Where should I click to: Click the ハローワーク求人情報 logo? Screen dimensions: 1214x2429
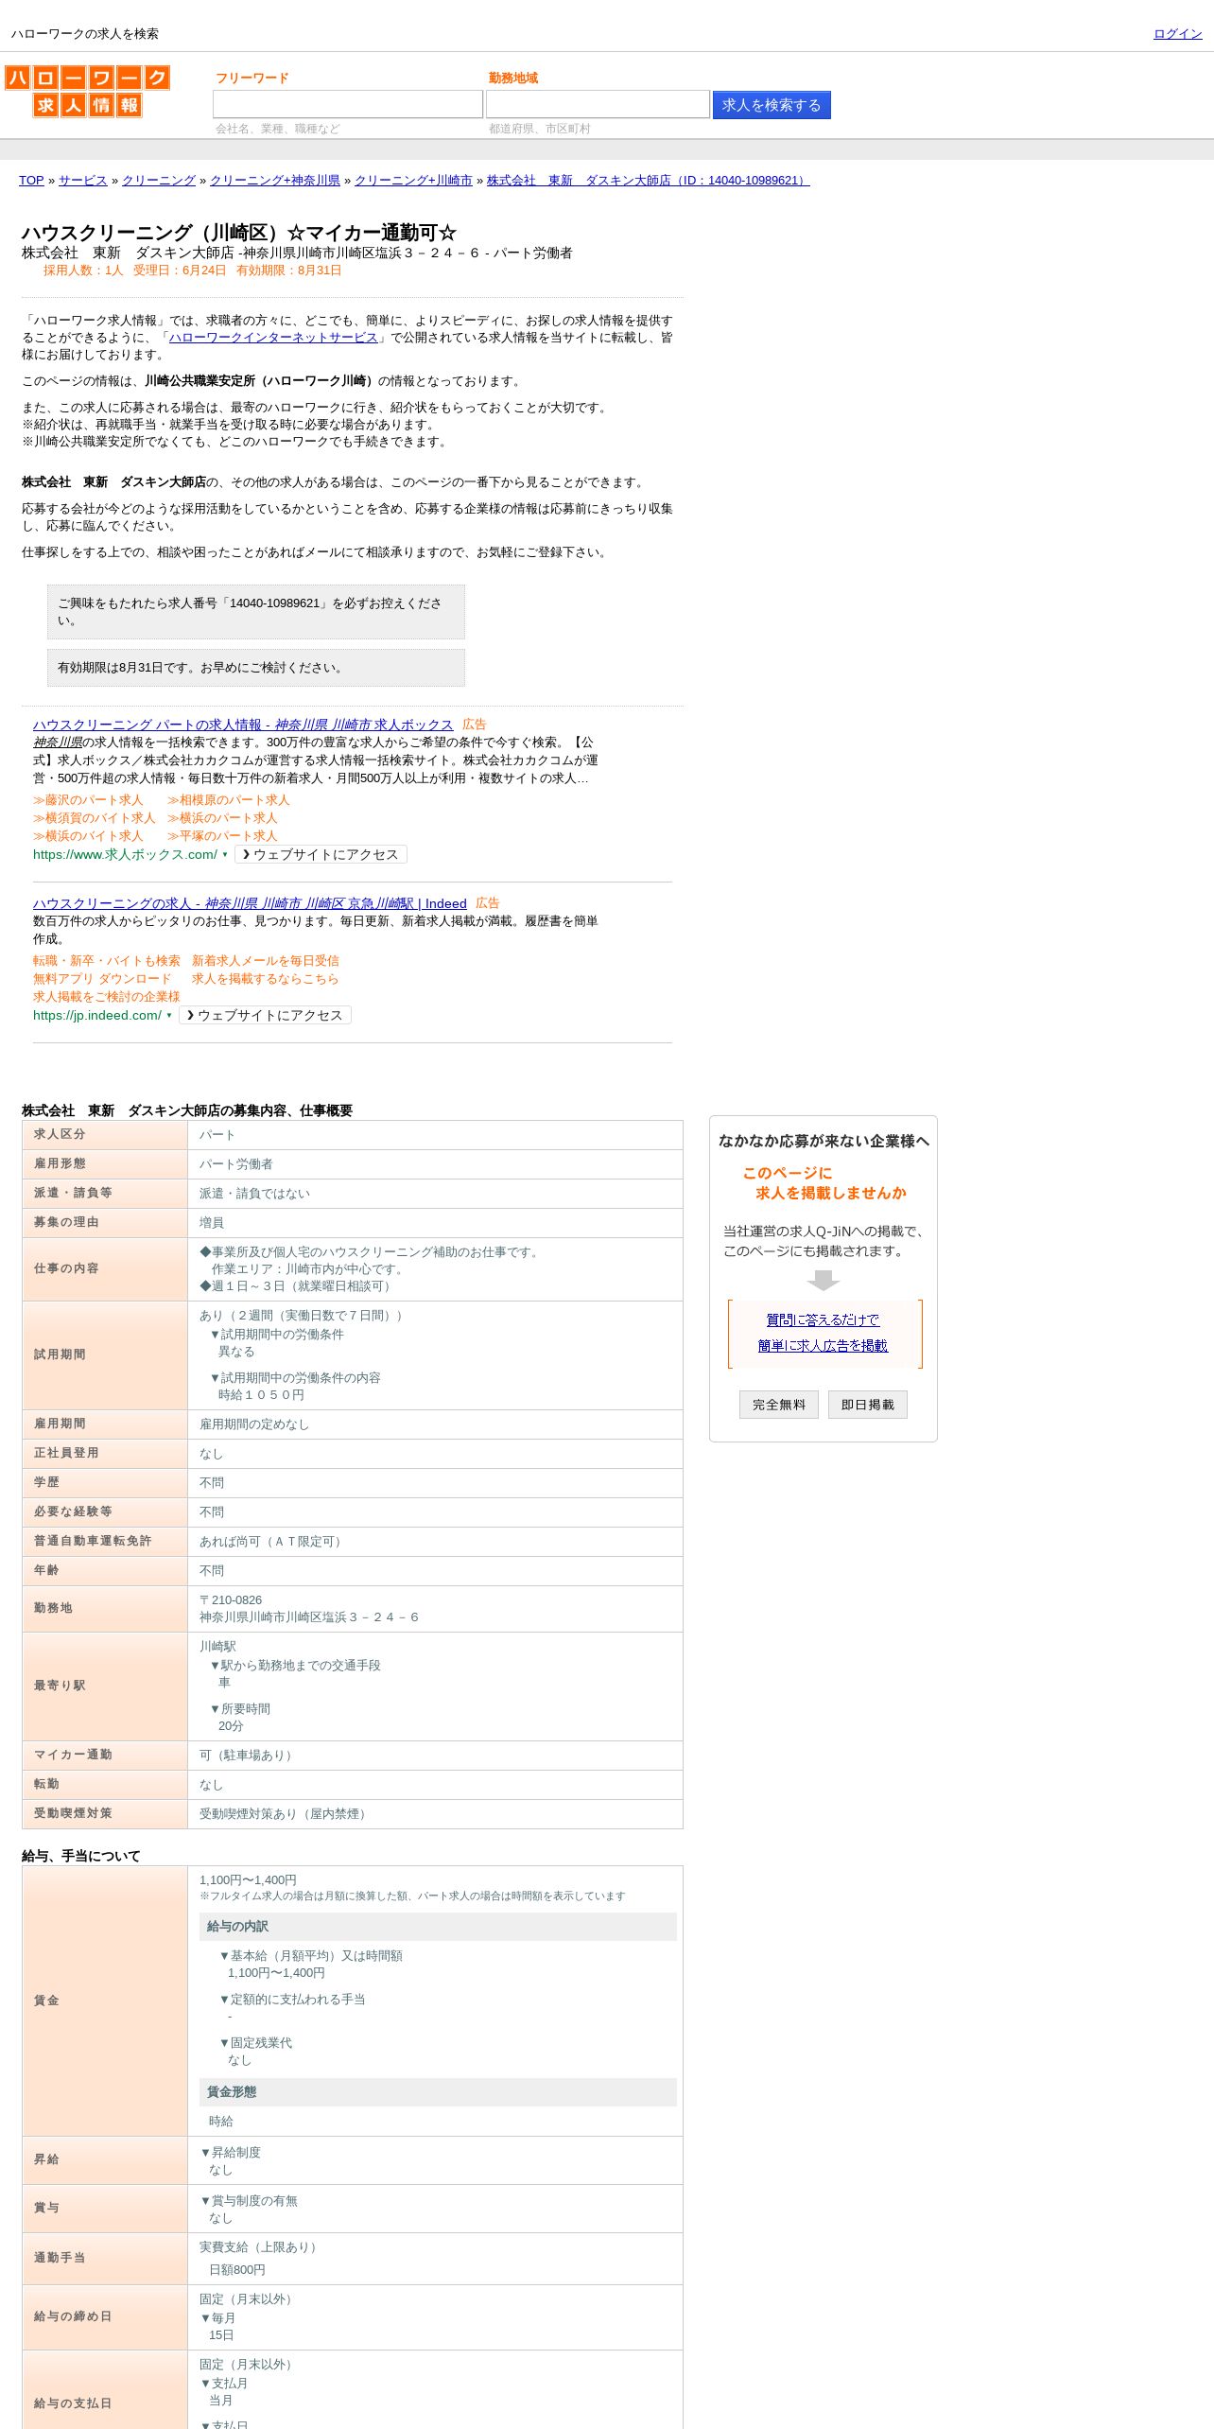[x=87, y=91]
